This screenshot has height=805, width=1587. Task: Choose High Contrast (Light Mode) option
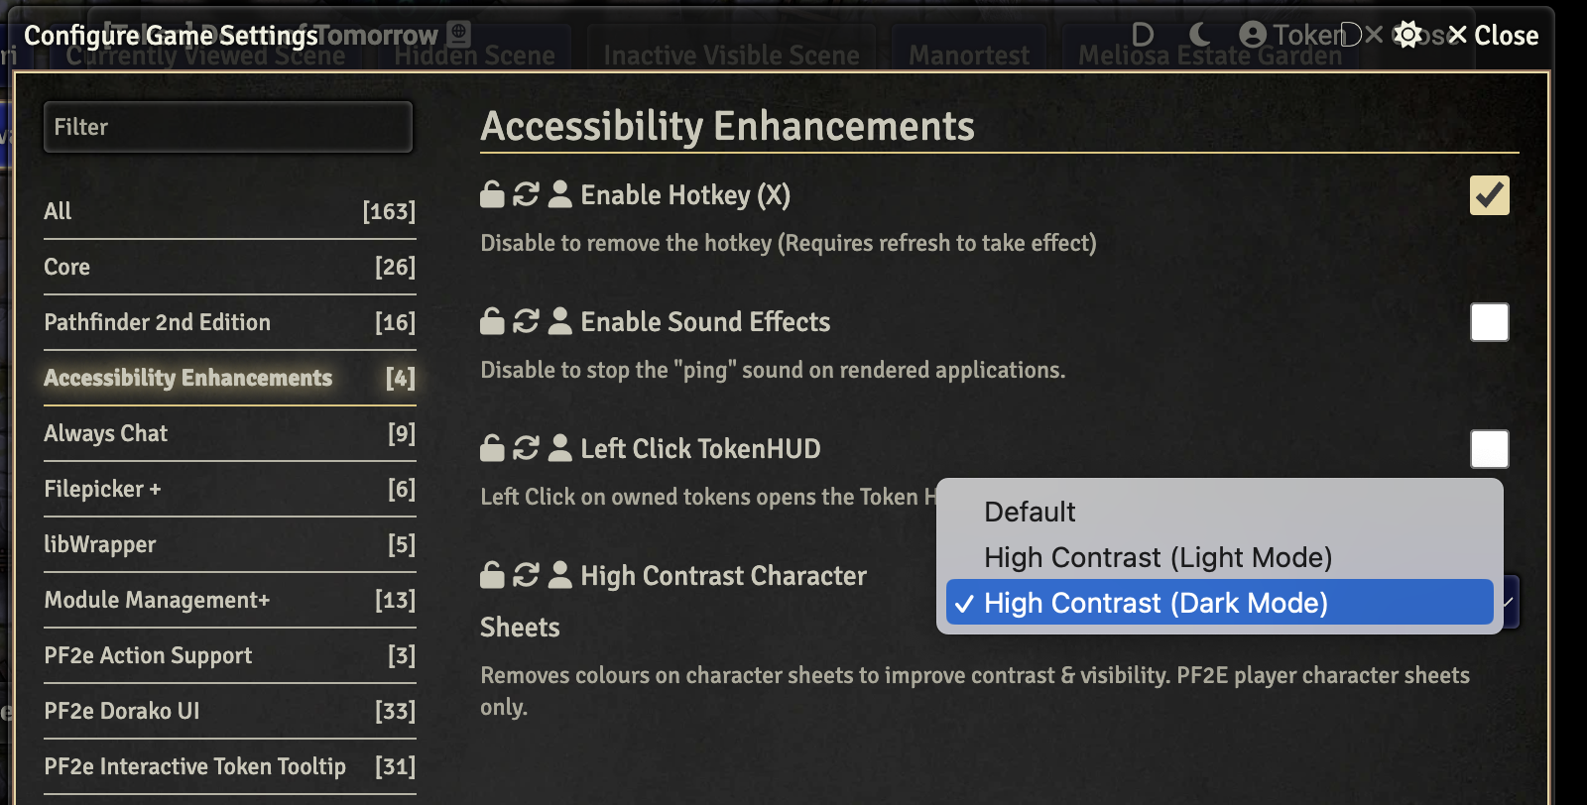pyautogui.click(x=1157, y=557)
